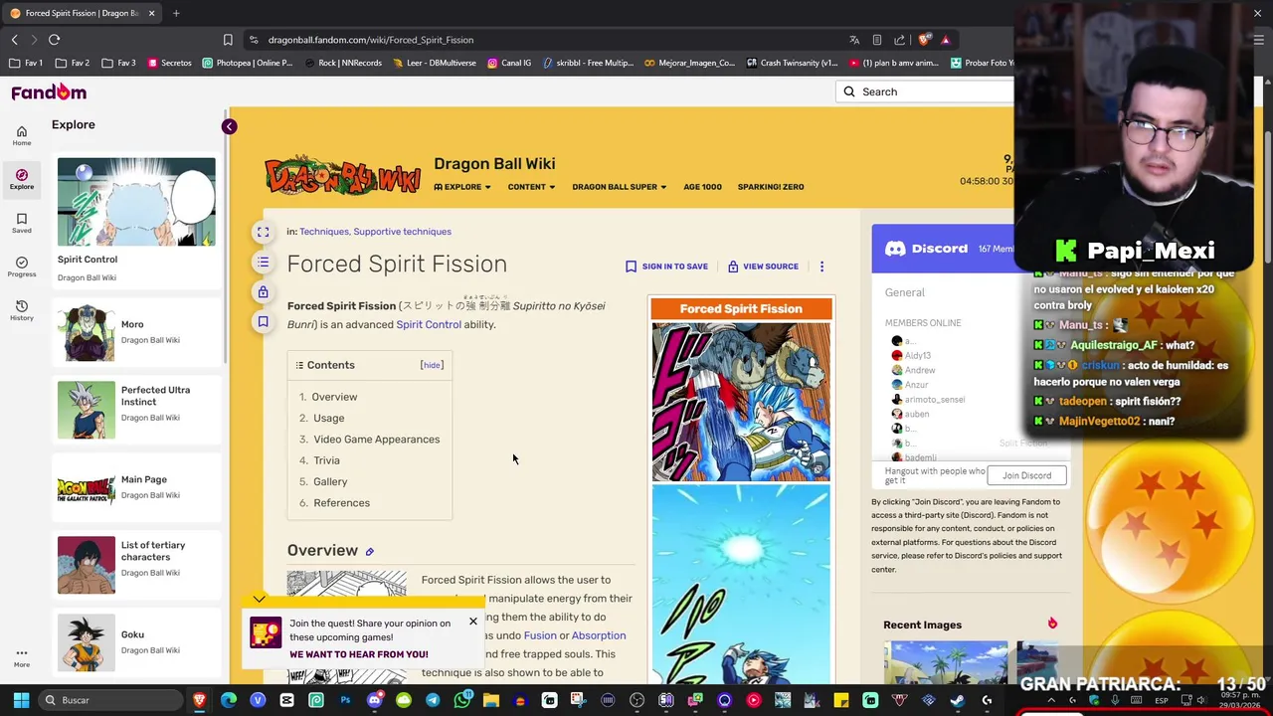Open the table of contents list icon
The image size is (1273, 716).
pos(263,263)
